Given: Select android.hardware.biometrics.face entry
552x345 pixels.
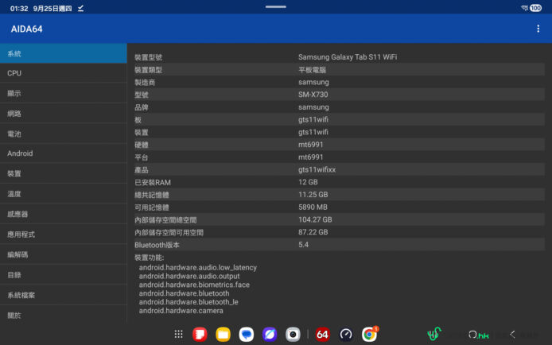Looking at the screenshot, I should (194, 285).
